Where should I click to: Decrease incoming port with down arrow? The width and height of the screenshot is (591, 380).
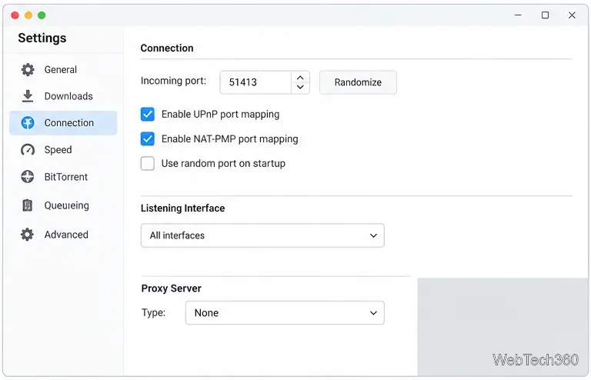(x=300, y=87)
